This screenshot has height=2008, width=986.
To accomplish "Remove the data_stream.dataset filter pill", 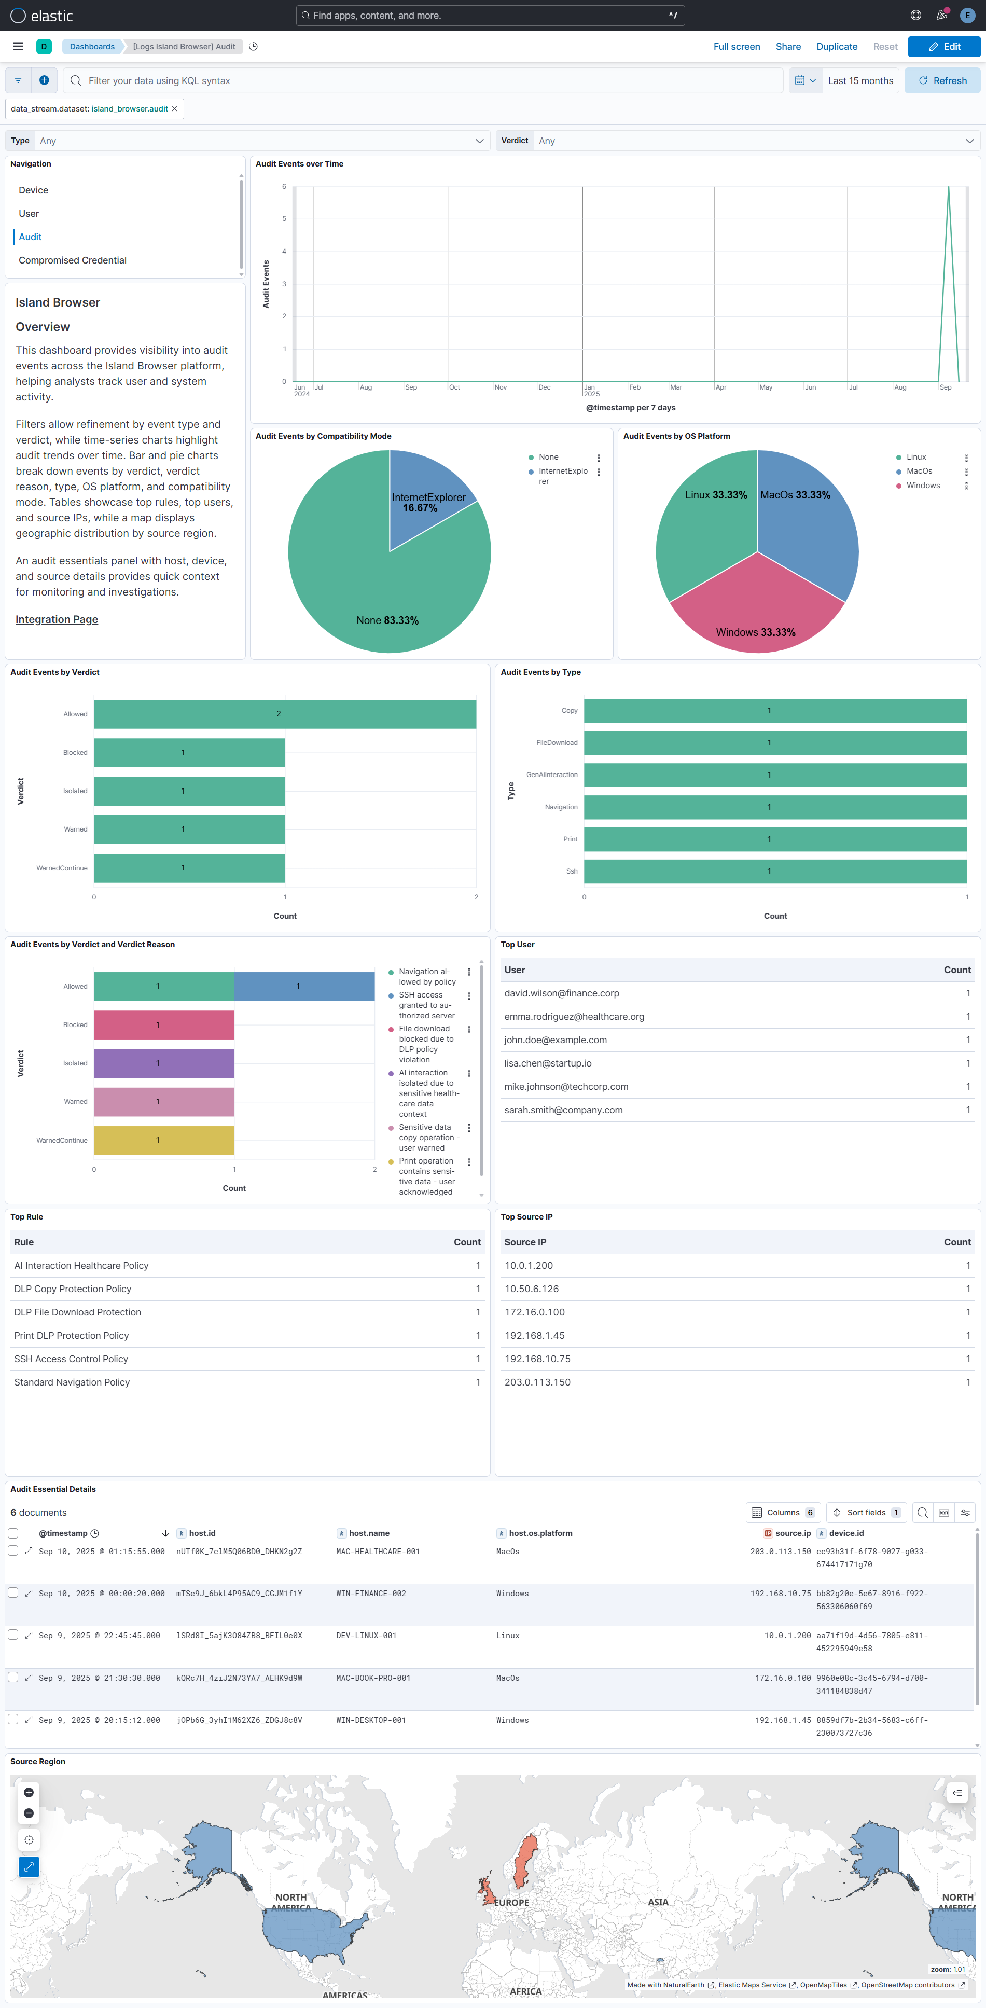I will (x=175, y=109).
